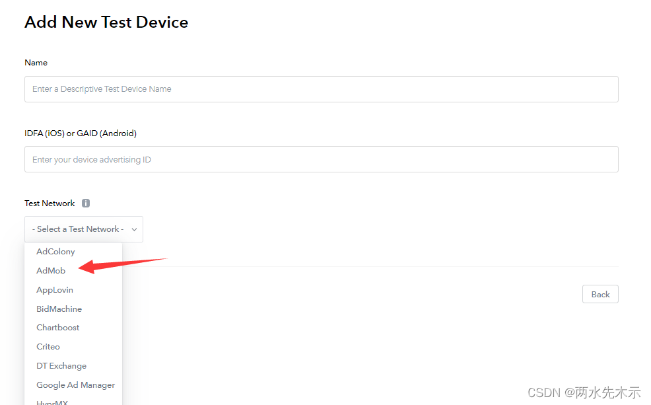Select BidMachine in the dropdown list

[59, 309]
